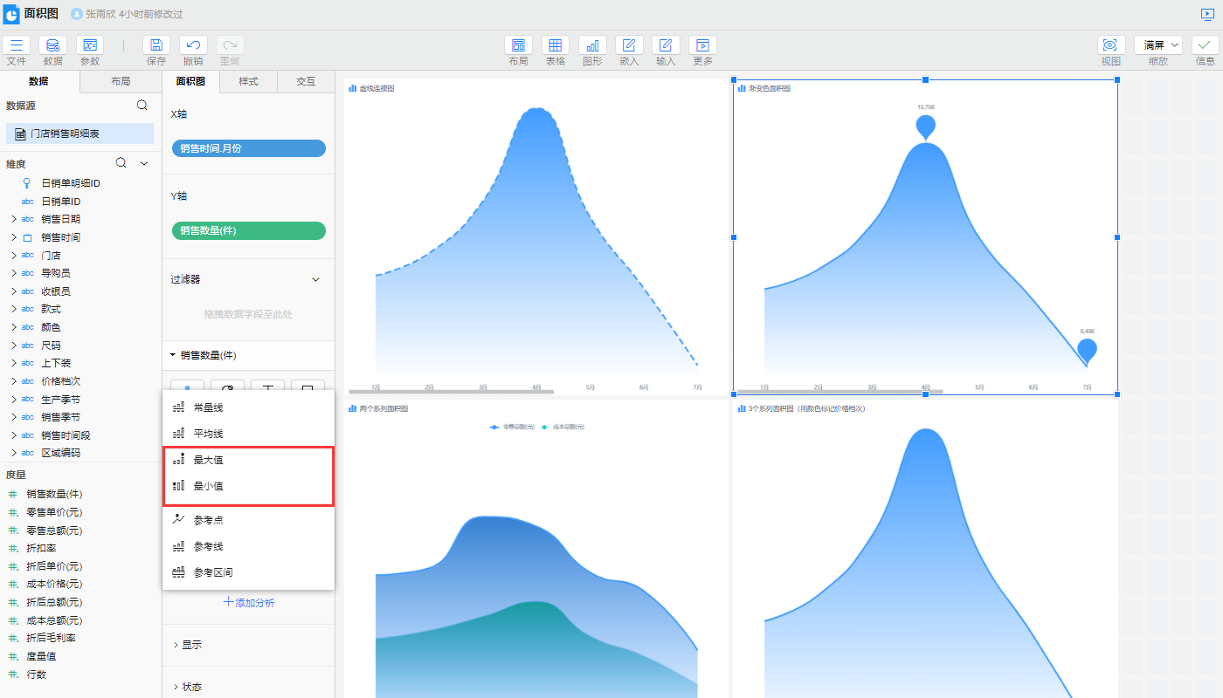Click the 信息 checkmark icon
The height and width of the screenshot is (698, 1223).
pyautogui.click(x=1205, y=45)
